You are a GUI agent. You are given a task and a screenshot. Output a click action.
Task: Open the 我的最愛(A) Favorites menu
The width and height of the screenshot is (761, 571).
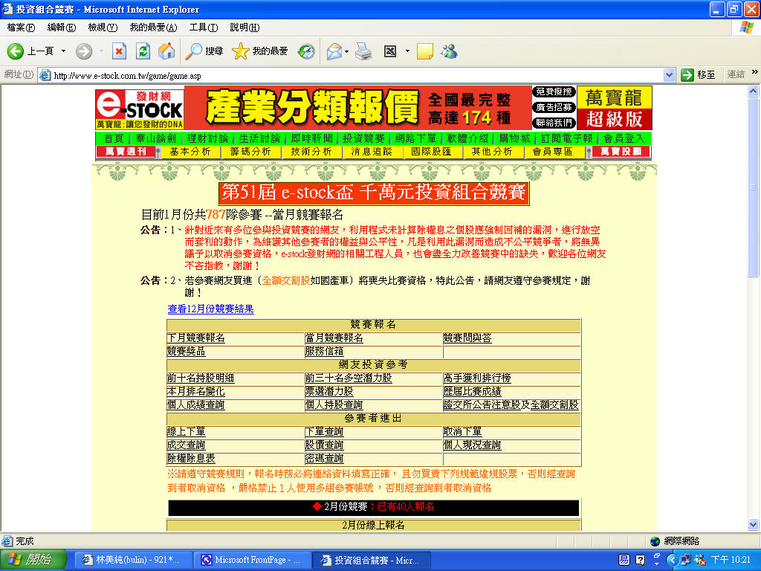tap(153, 28)
